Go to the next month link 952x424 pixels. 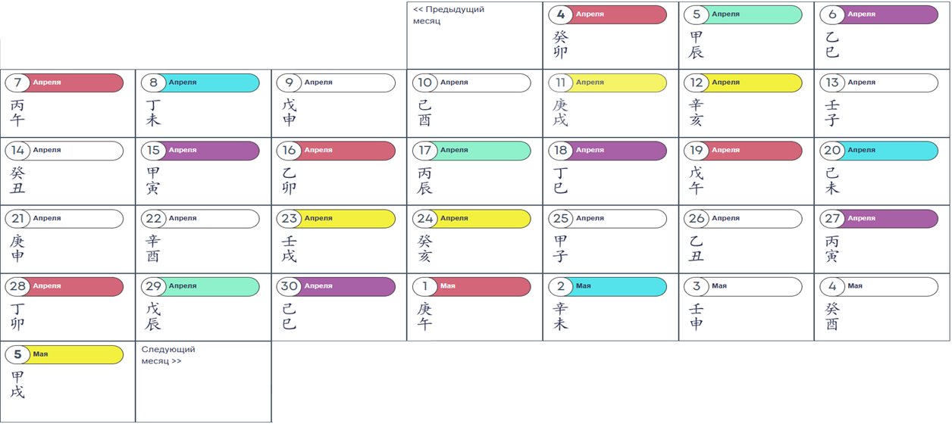168,355
